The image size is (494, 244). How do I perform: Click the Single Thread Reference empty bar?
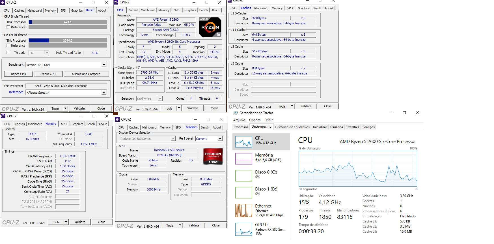68,27
